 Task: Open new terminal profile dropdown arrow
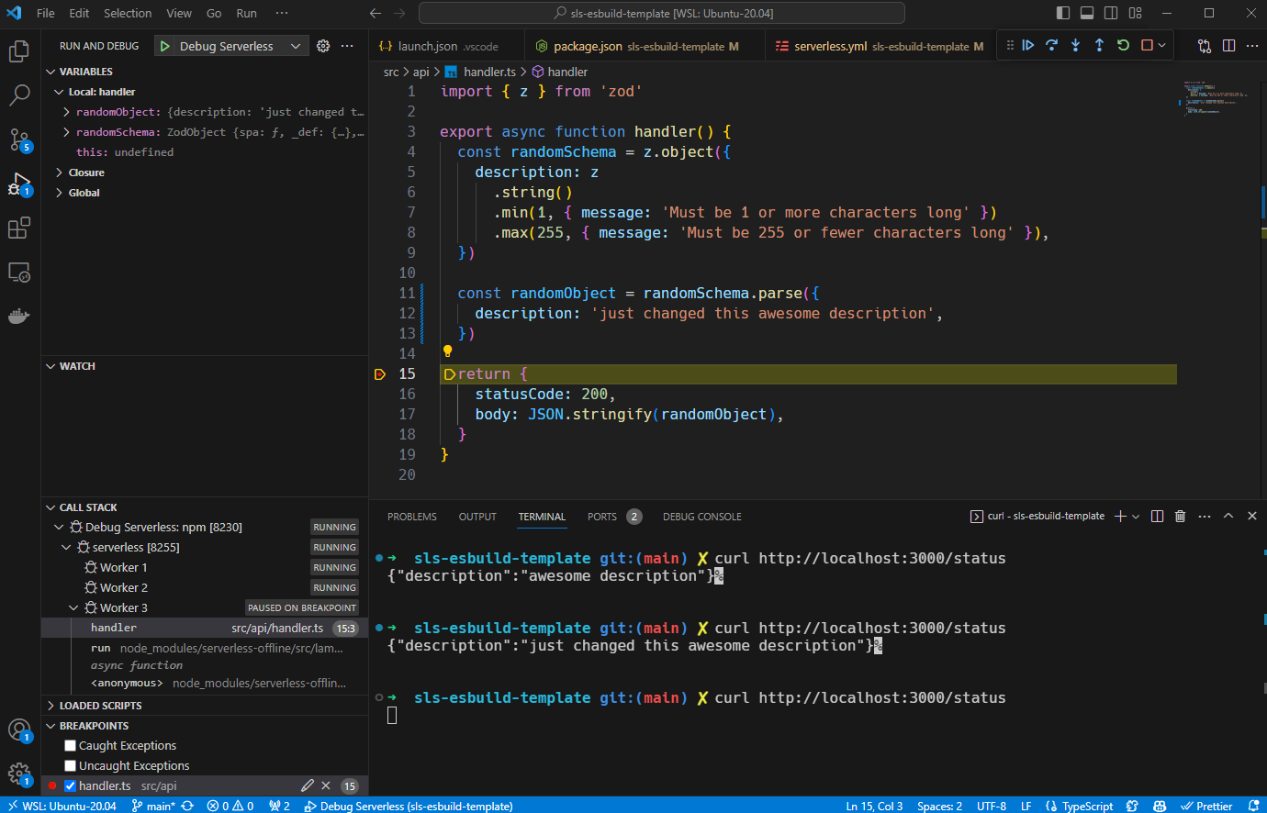click(1136, 517)
